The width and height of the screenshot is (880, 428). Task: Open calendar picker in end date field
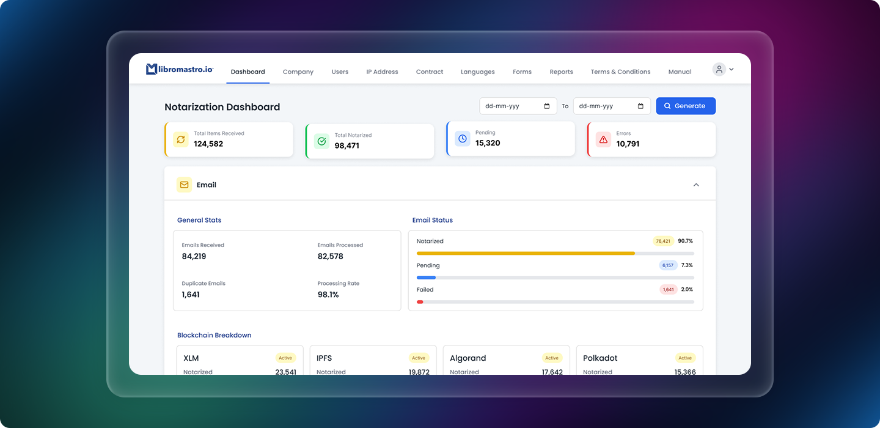pyautogui.click(x=640, y=106)
